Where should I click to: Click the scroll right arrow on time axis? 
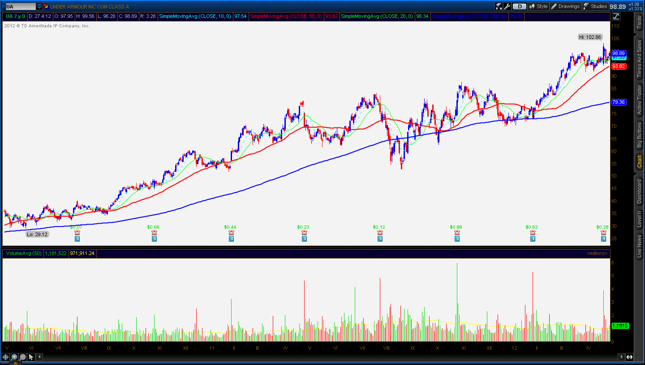pos(621,357)
